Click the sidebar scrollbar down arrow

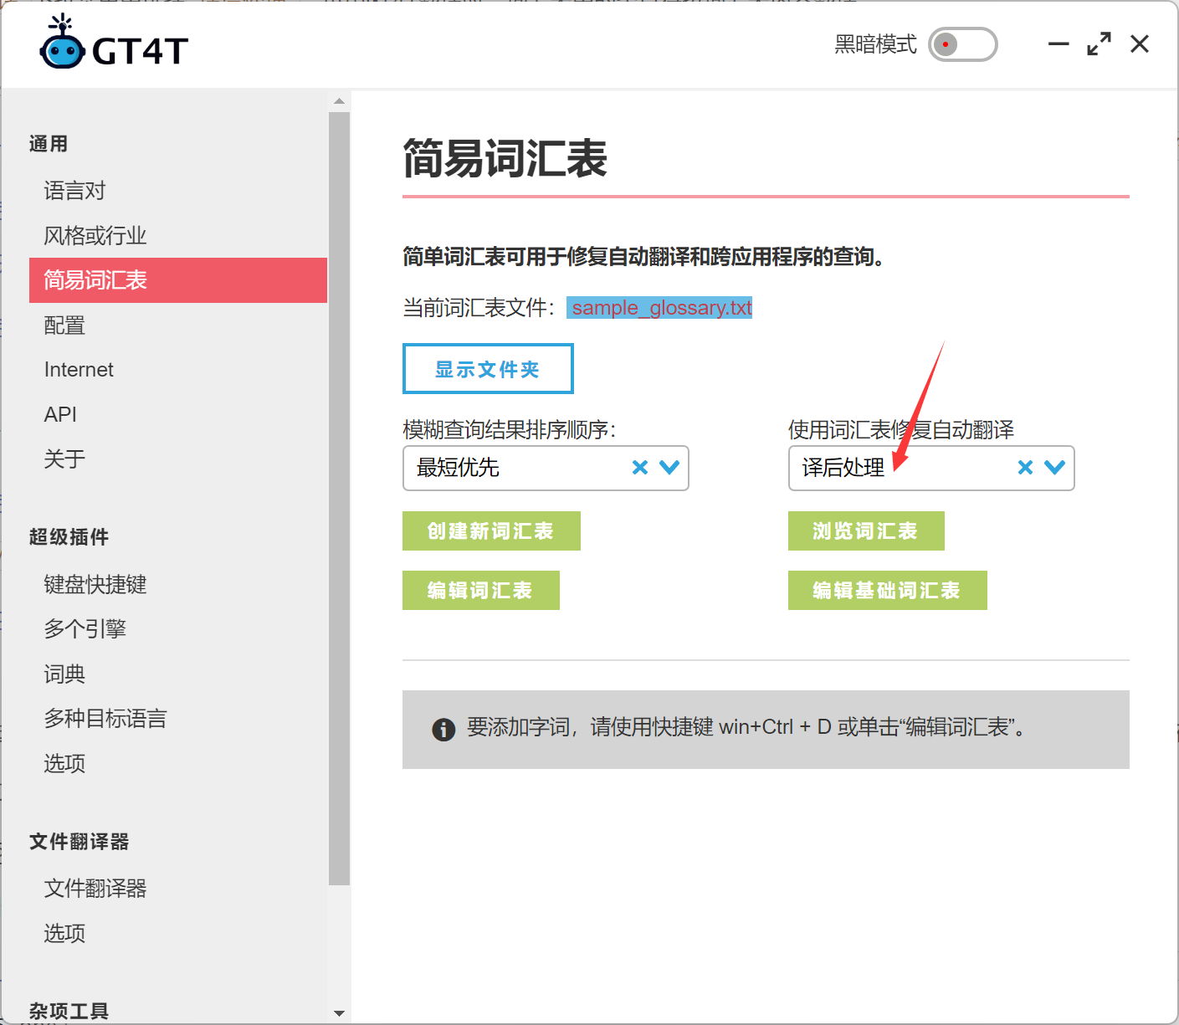[339, 1012]
